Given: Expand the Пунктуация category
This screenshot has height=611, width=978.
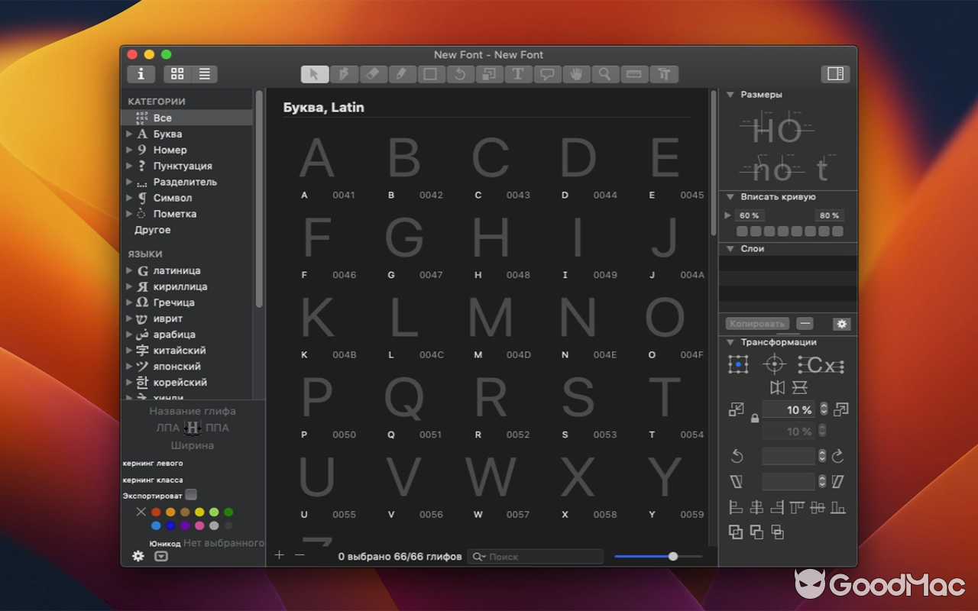Looking at the screenshot, I should [x=128, y=166].
